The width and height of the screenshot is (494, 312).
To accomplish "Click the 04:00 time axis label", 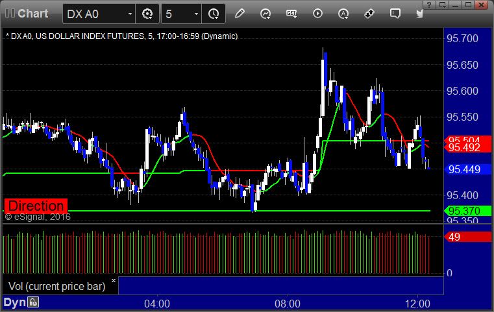I will point(157,304).
